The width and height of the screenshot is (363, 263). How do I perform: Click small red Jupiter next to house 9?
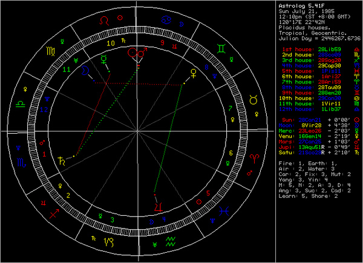pyautogui.click(x=175, y=47)
